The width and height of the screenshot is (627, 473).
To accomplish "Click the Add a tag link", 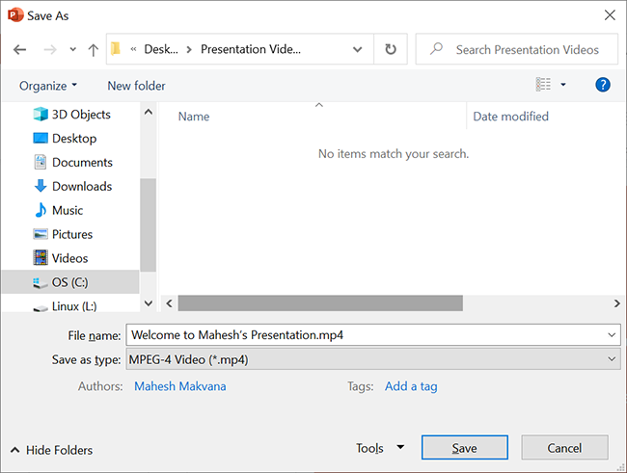I will (x=411, y=386).
